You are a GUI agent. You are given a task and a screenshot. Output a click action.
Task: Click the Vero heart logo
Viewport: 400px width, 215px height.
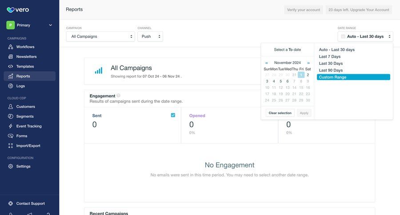[11, 10]
